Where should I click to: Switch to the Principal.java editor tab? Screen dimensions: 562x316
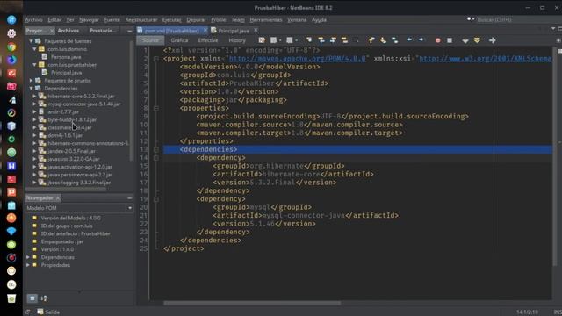pos(234,31)
